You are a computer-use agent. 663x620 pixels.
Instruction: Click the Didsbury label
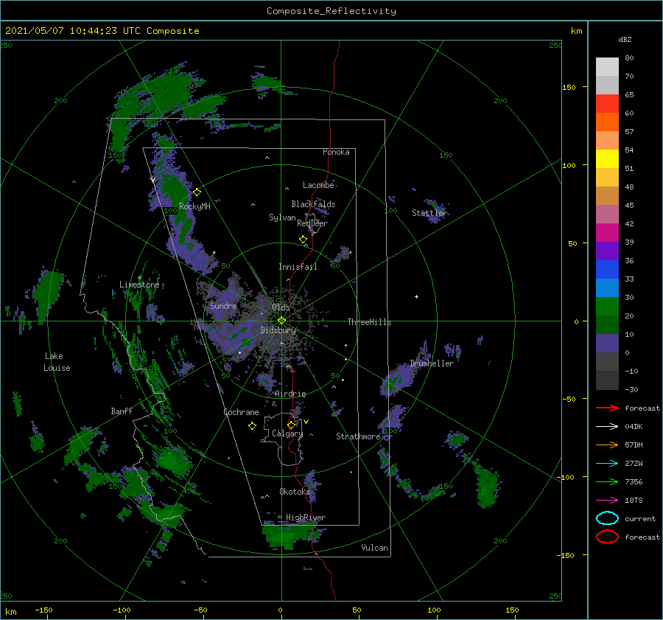coord(278,330)
